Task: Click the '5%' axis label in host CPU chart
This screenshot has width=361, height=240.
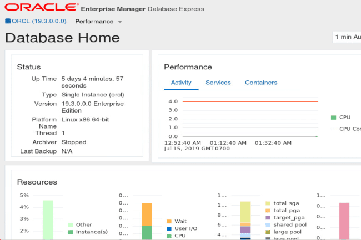Action: coord(24,196)
